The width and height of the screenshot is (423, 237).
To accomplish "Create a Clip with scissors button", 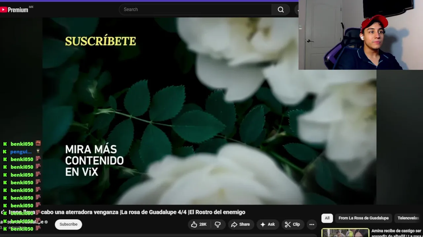I will tap(292, 224).
